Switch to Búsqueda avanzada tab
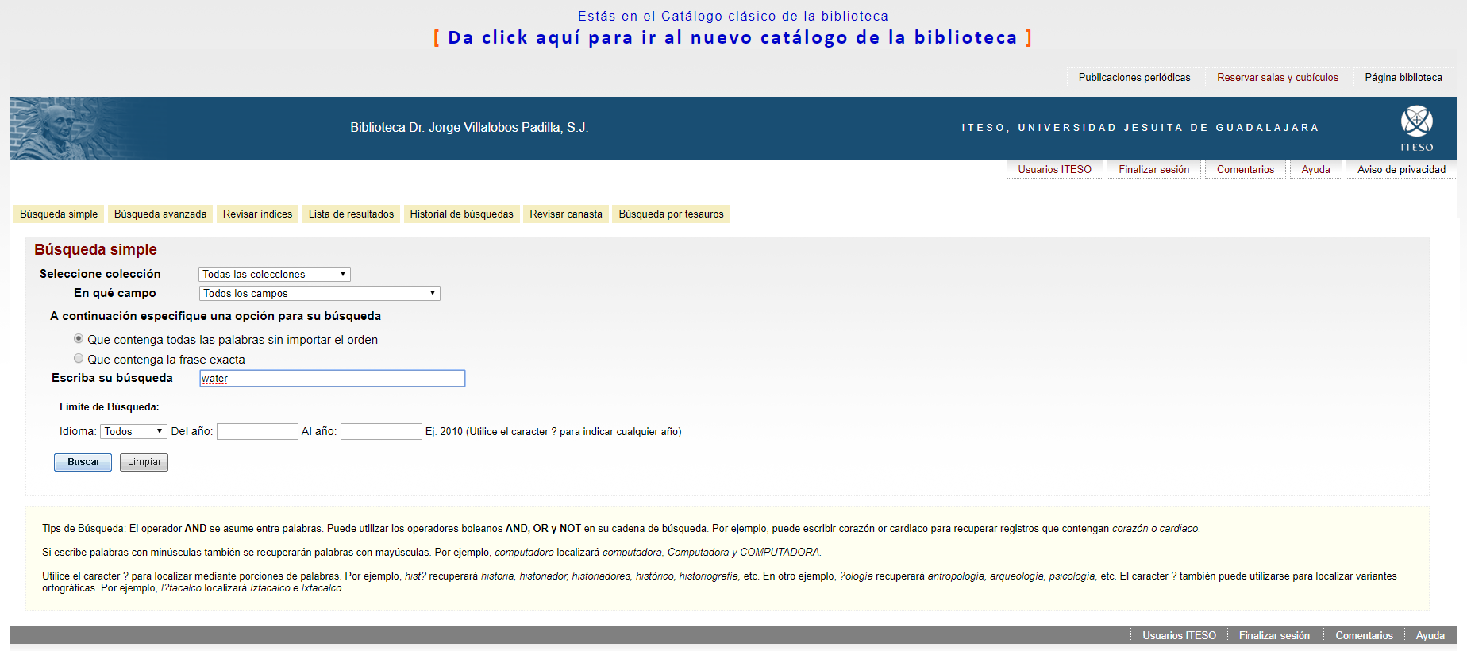Screen dimensions: 1467x651 [x=160, y=214]
